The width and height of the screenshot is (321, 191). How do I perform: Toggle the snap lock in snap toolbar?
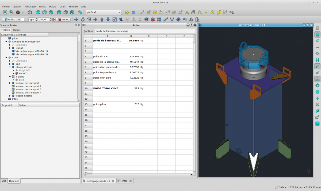pyautogui.click(x=318, y=34)
